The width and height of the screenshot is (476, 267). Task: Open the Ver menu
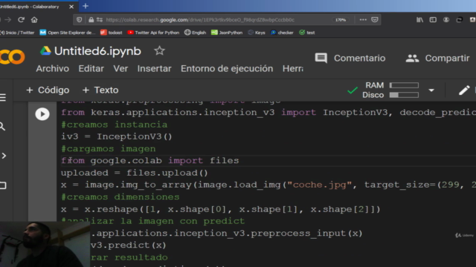click(x=120, y=69)
